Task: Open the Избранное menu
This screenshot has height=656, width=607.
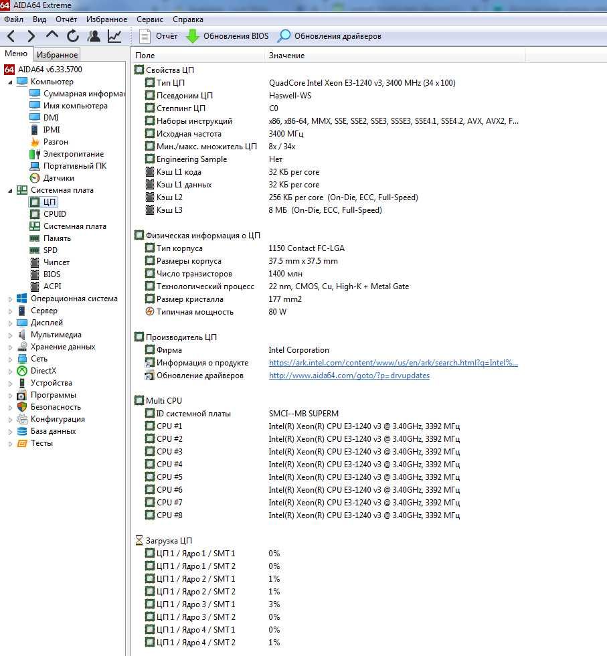Action: [x=106, y=19]
